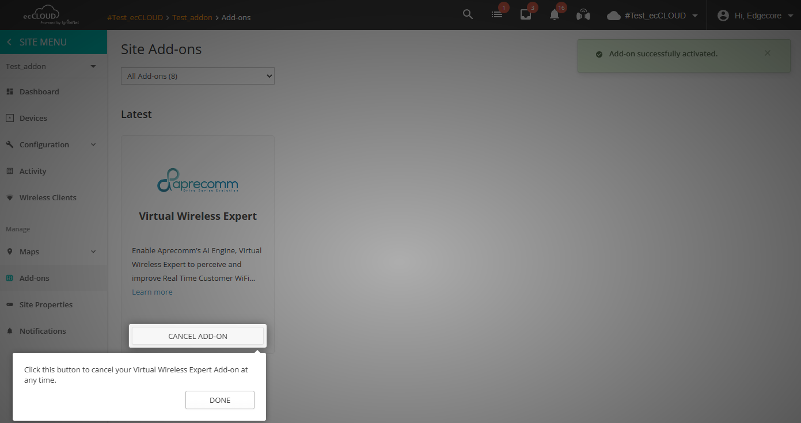Dismiss the Add-on successfully activated notification

coord(767,52)
